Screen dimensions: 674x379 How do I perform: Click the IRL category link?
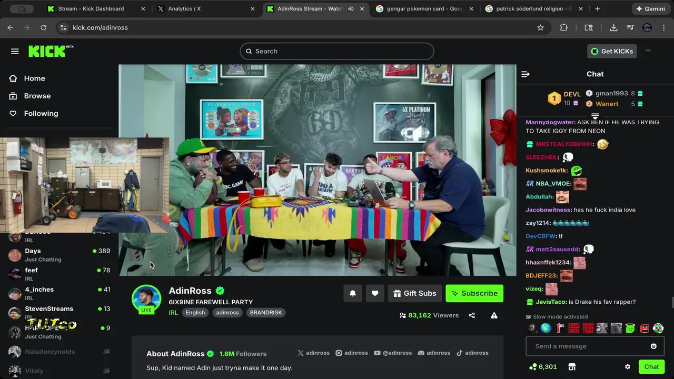coord(173,313)
